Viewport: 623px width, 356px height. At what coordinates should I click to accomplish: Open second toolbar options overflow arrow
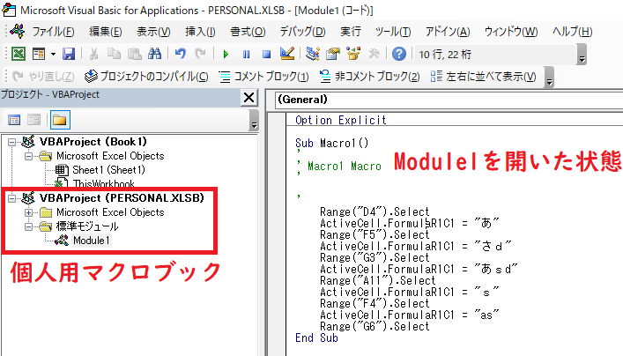tap(549, 77)
